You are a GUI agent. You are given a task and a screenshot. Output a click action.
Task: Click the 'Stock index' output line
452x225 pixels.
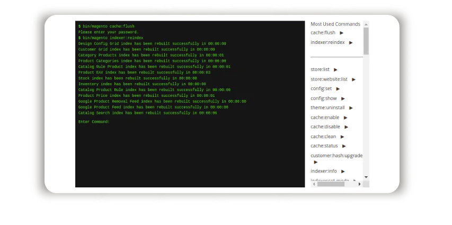[x=137, y=78]
